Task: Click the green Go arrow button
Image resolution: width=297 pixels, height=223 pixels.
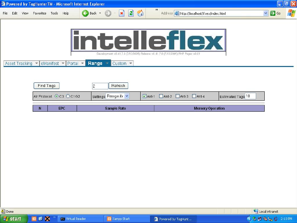Action: click(x=273, y=13)
